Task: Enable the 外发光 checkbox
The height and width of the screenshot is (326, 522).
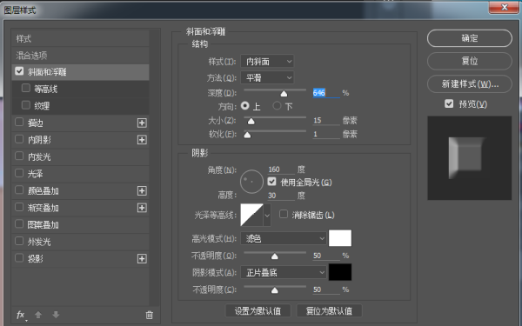Action: point(19,241)
